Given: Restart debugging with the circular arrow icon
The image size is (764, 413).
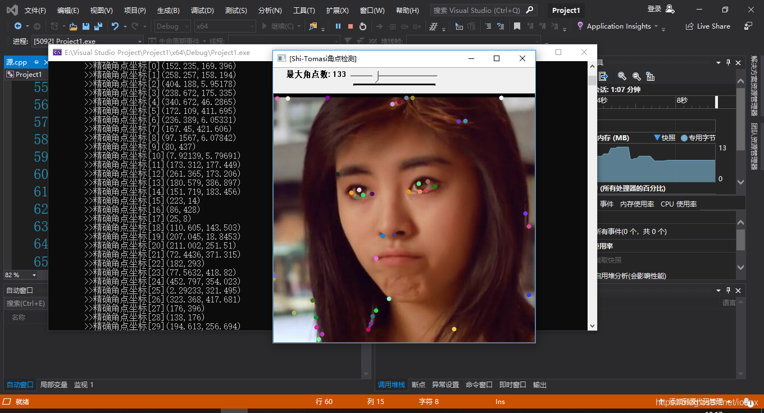Looking at the screenshot, I should tap(363, 26).
